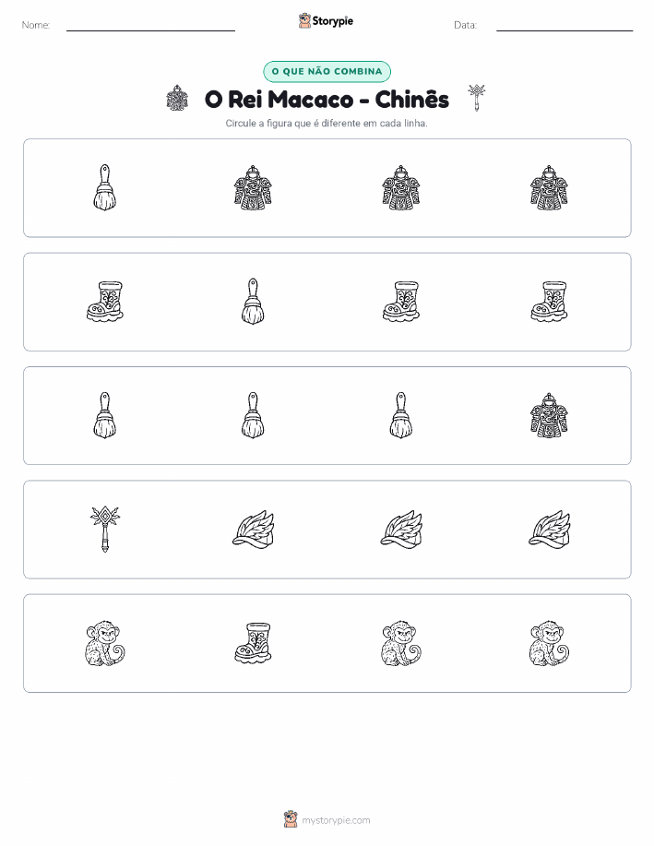Pick the armor in the third row
654x846 pixels.
point(549,415)
